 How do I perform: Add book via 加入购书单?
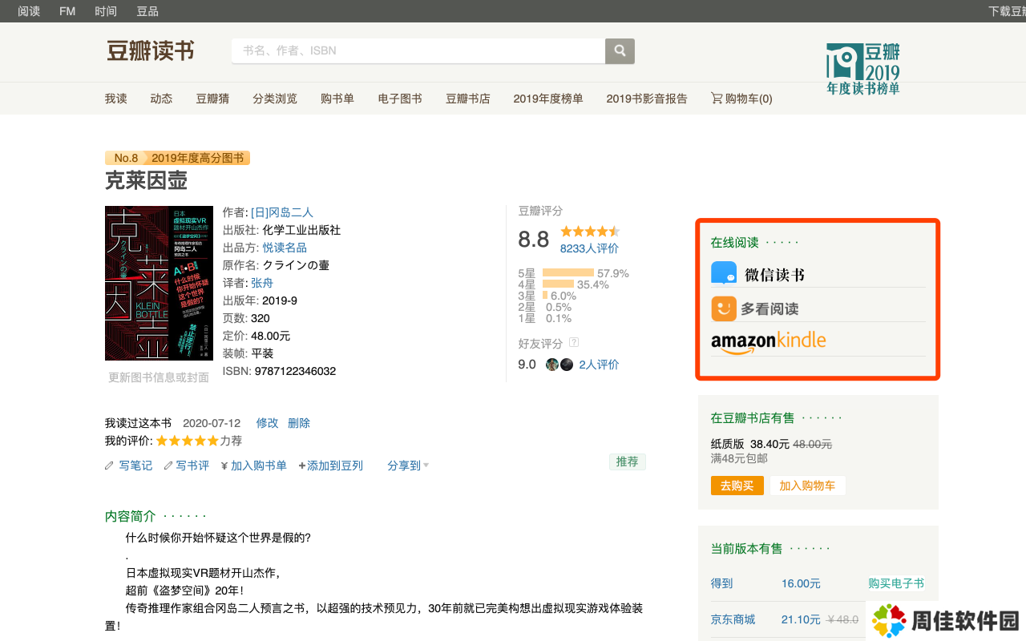pos(258,466)
